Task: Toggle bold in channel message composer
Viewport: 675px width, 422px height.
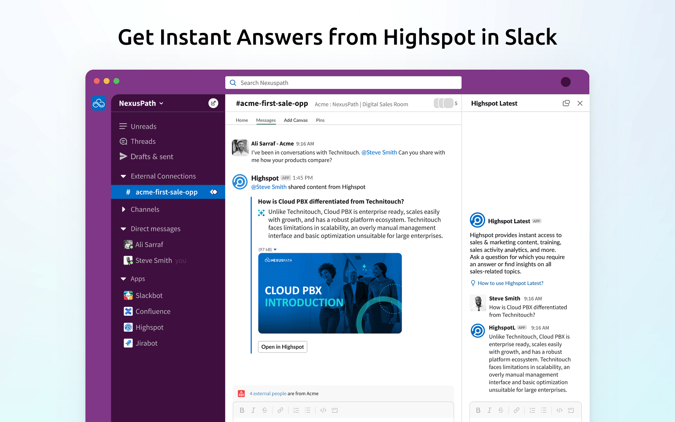Action: [242, 410]
